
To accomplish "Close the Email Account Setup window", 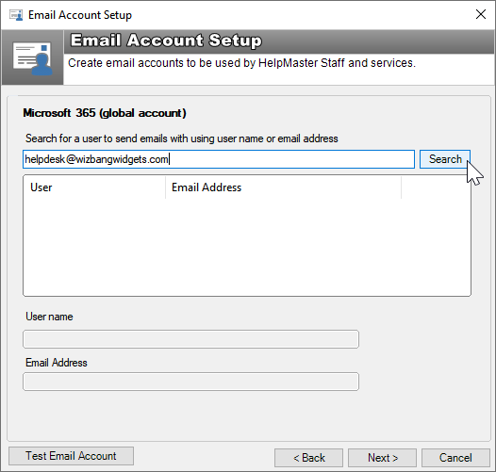I will tap(481, 14).
